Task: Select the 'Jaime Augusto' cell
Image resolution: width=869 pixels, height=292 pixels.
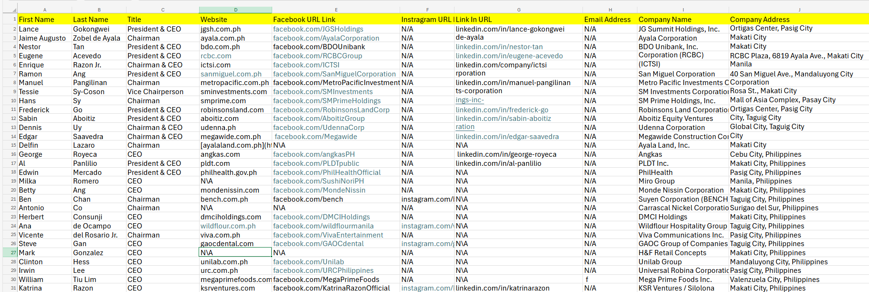Action: tap(45, 38)
